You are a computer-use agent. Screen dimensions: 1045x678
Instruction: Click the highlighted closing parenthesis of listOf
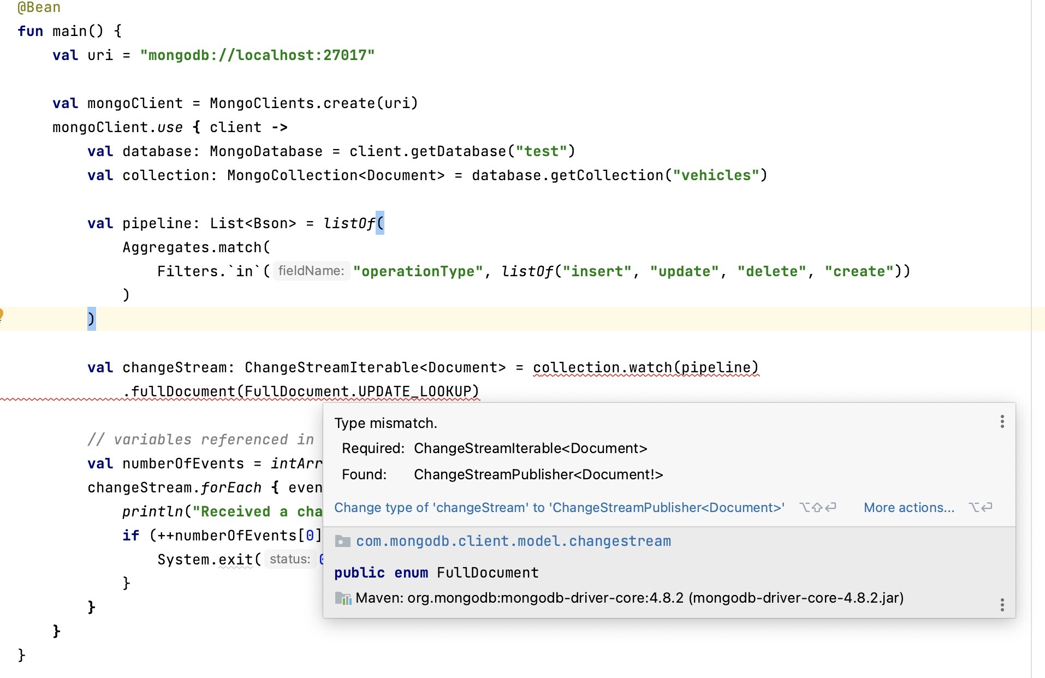point(91,318)
